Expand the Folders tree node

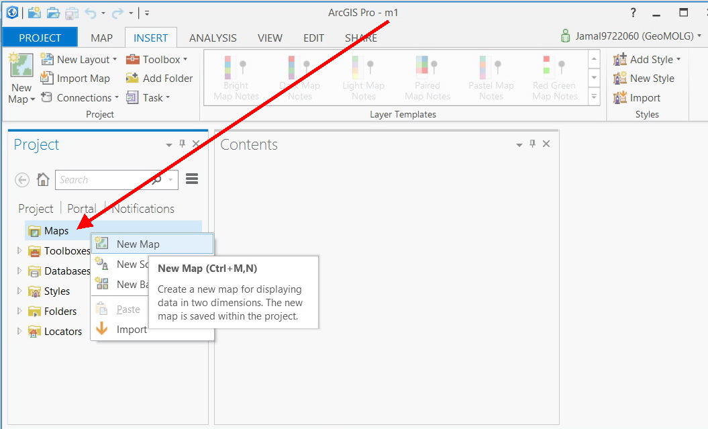click(x=19, y=311)
